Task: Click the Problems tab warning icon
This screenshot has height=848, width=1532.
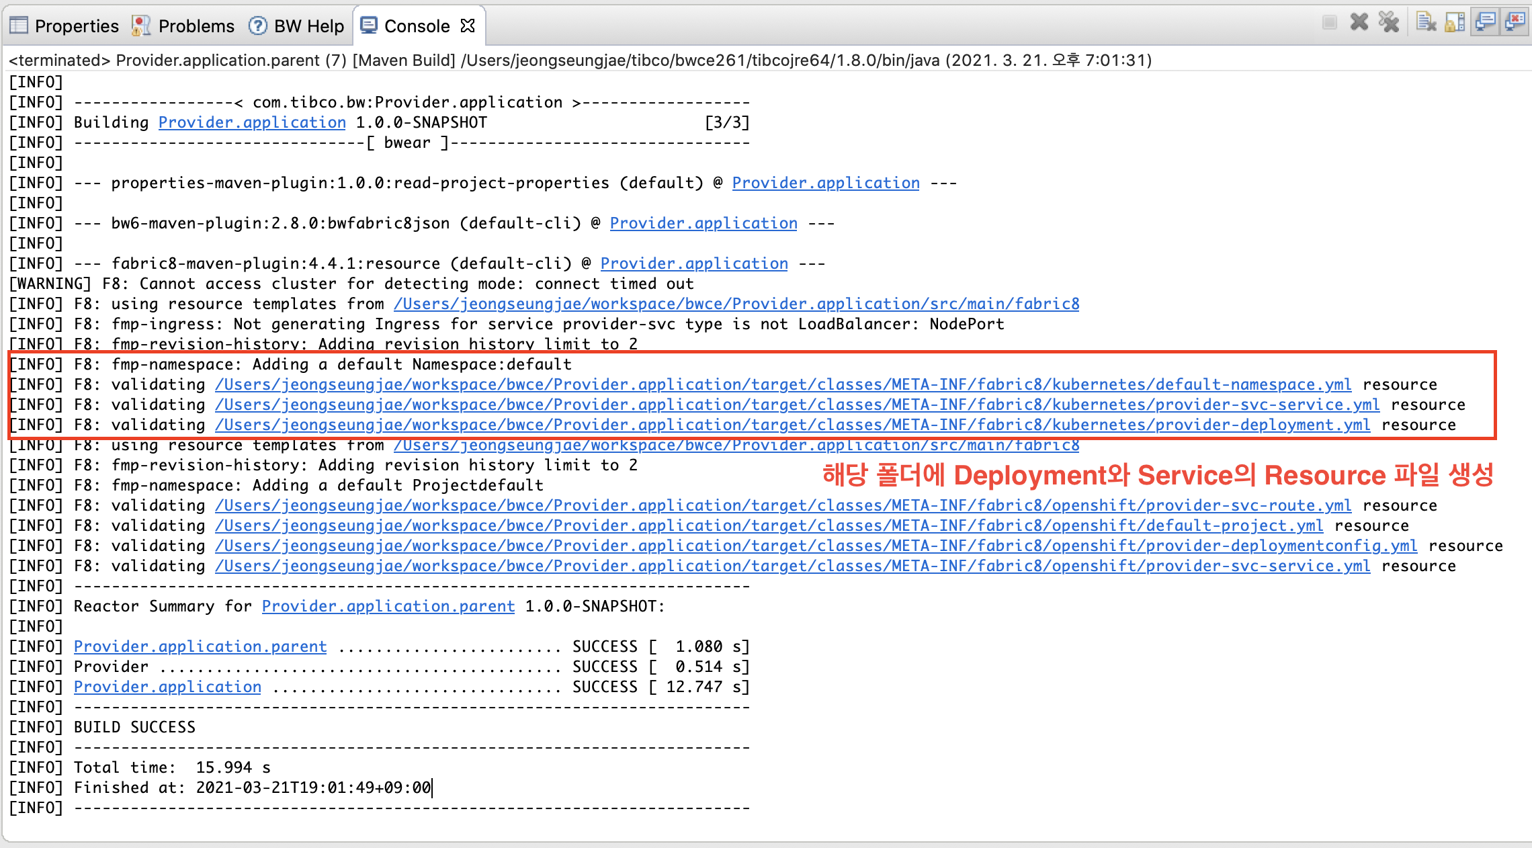Action: coord(141,26)
